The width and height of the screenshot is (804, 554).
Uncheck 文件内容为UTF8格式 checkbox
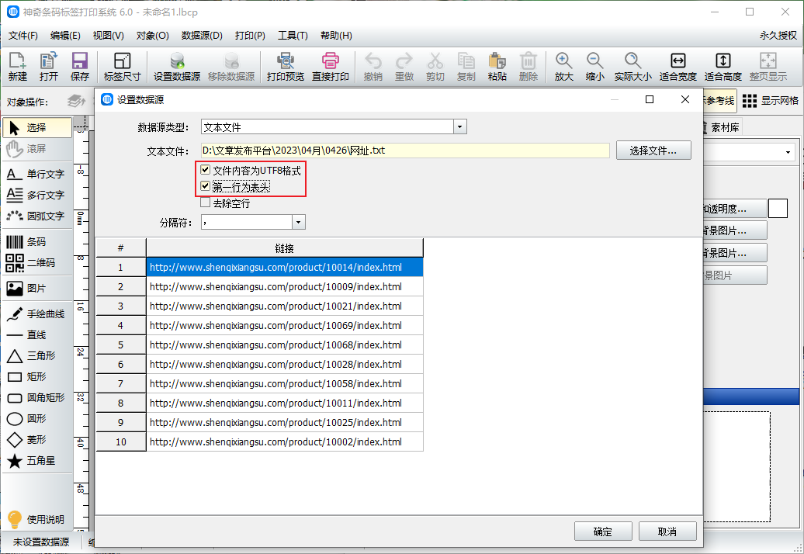[206, 170]
